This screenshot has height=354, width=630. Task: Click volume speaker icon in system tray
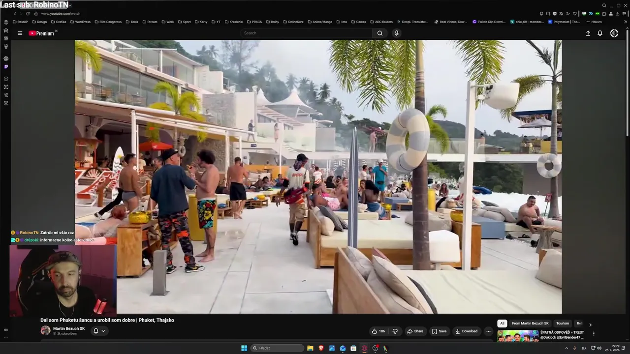pyautogui.click(x=599, y=348)
